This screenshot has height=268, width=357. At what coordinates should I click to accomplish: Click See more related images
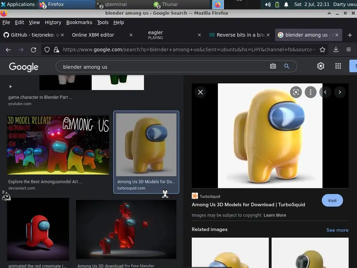pos(337,230)
